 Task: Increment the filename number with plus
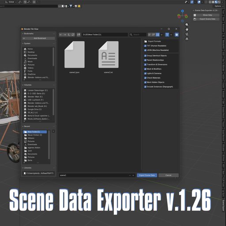(x=133, y=175)
